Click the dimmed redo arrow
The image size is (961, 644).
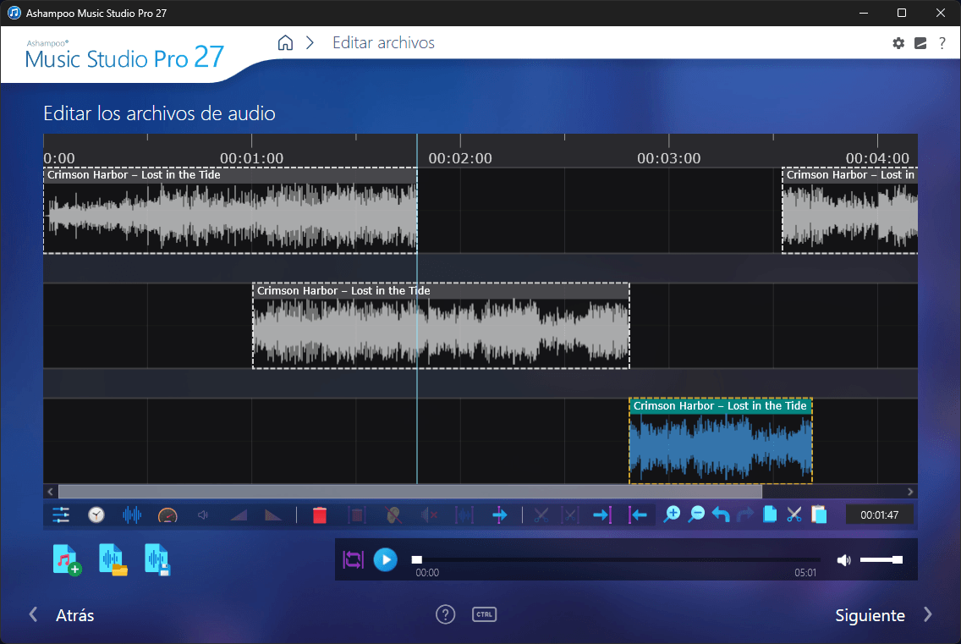(x=745, y=515)
